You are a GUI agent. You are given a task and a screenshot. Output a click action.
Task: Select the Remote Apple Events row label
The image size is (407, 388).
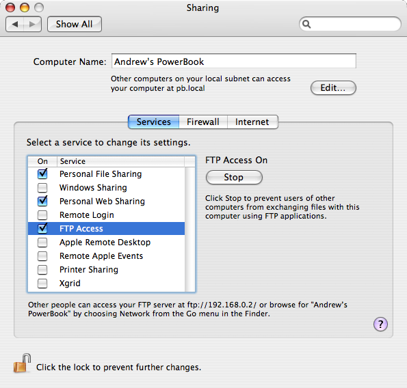101,256
